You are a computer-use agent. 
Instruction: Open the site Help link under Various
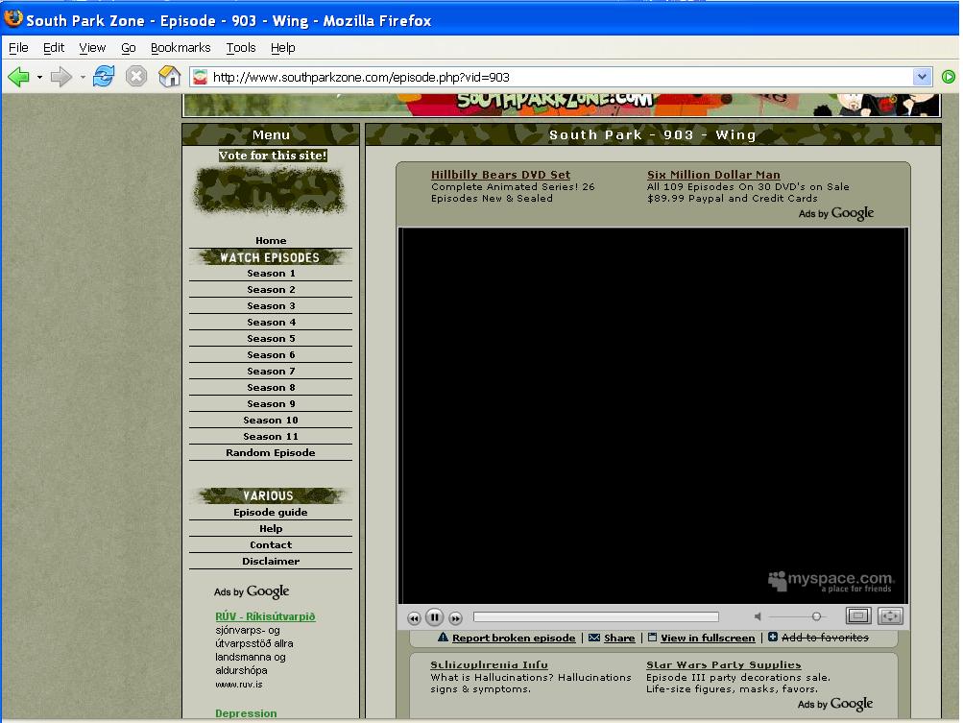click(x=271, y=528)
